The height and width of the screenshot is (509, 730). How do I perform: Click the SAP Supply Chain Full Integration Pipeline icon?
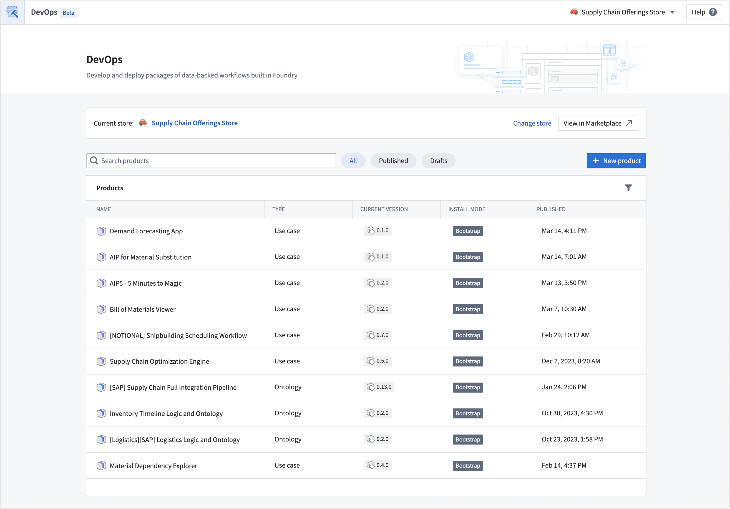(101, 387)
